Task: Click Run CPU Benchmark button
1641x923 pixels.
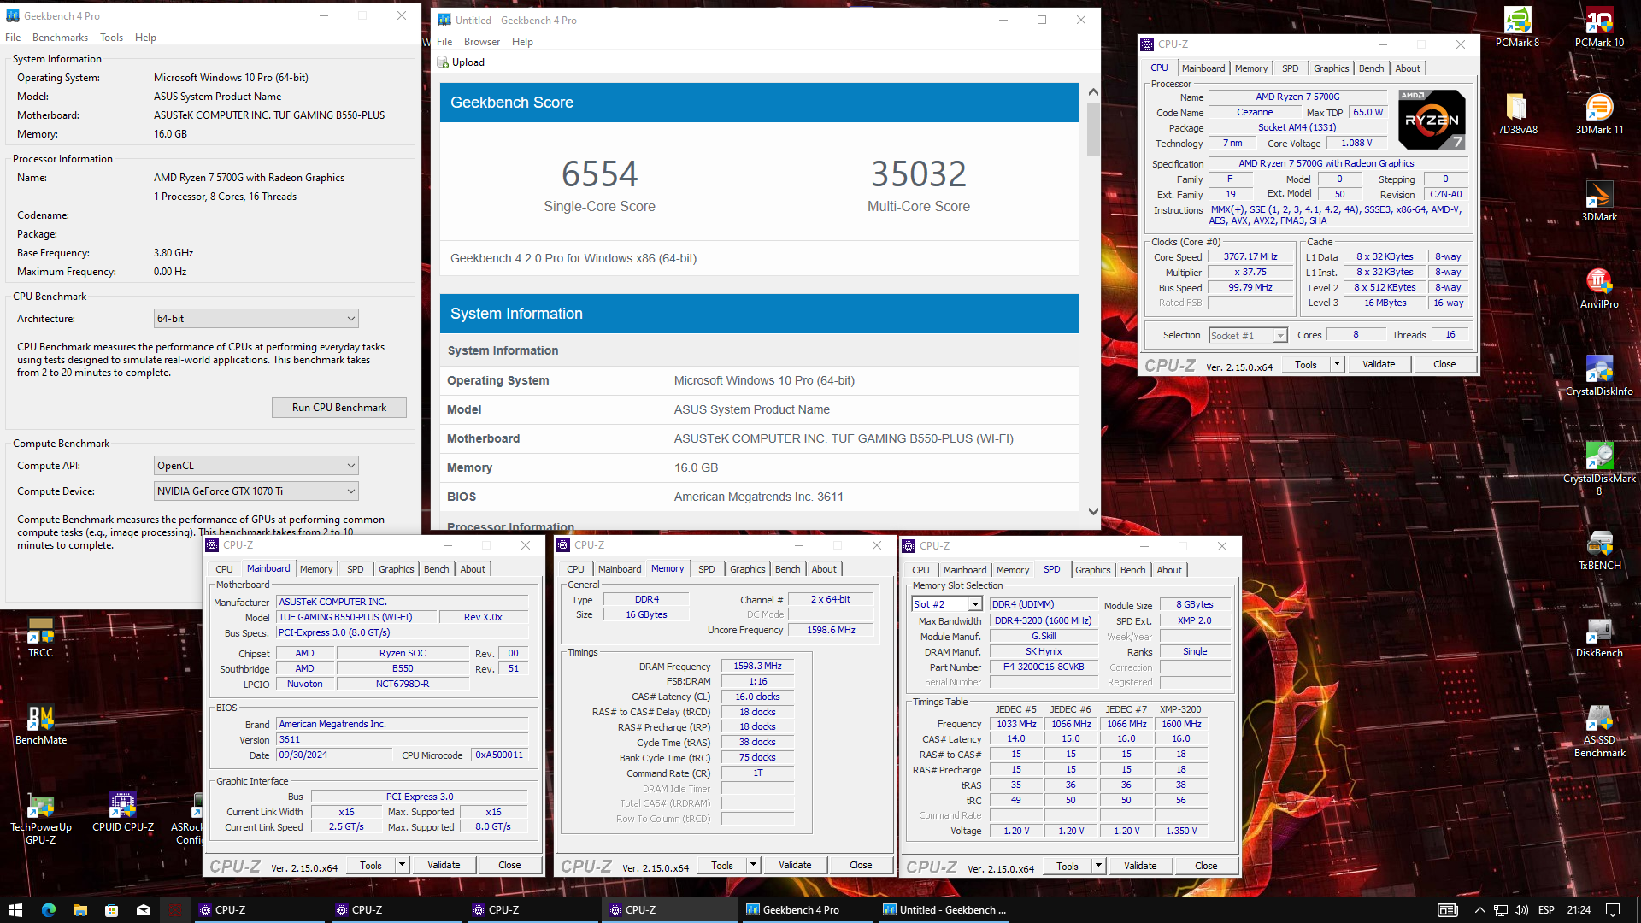Action: tap(338, 408)
